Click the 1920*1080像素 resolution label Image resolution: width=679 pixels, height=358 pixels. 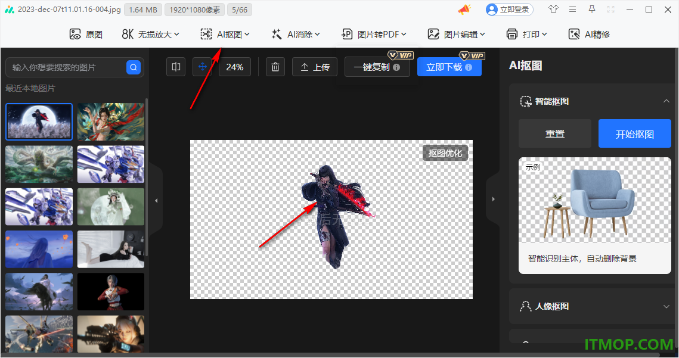pos(194,10)
